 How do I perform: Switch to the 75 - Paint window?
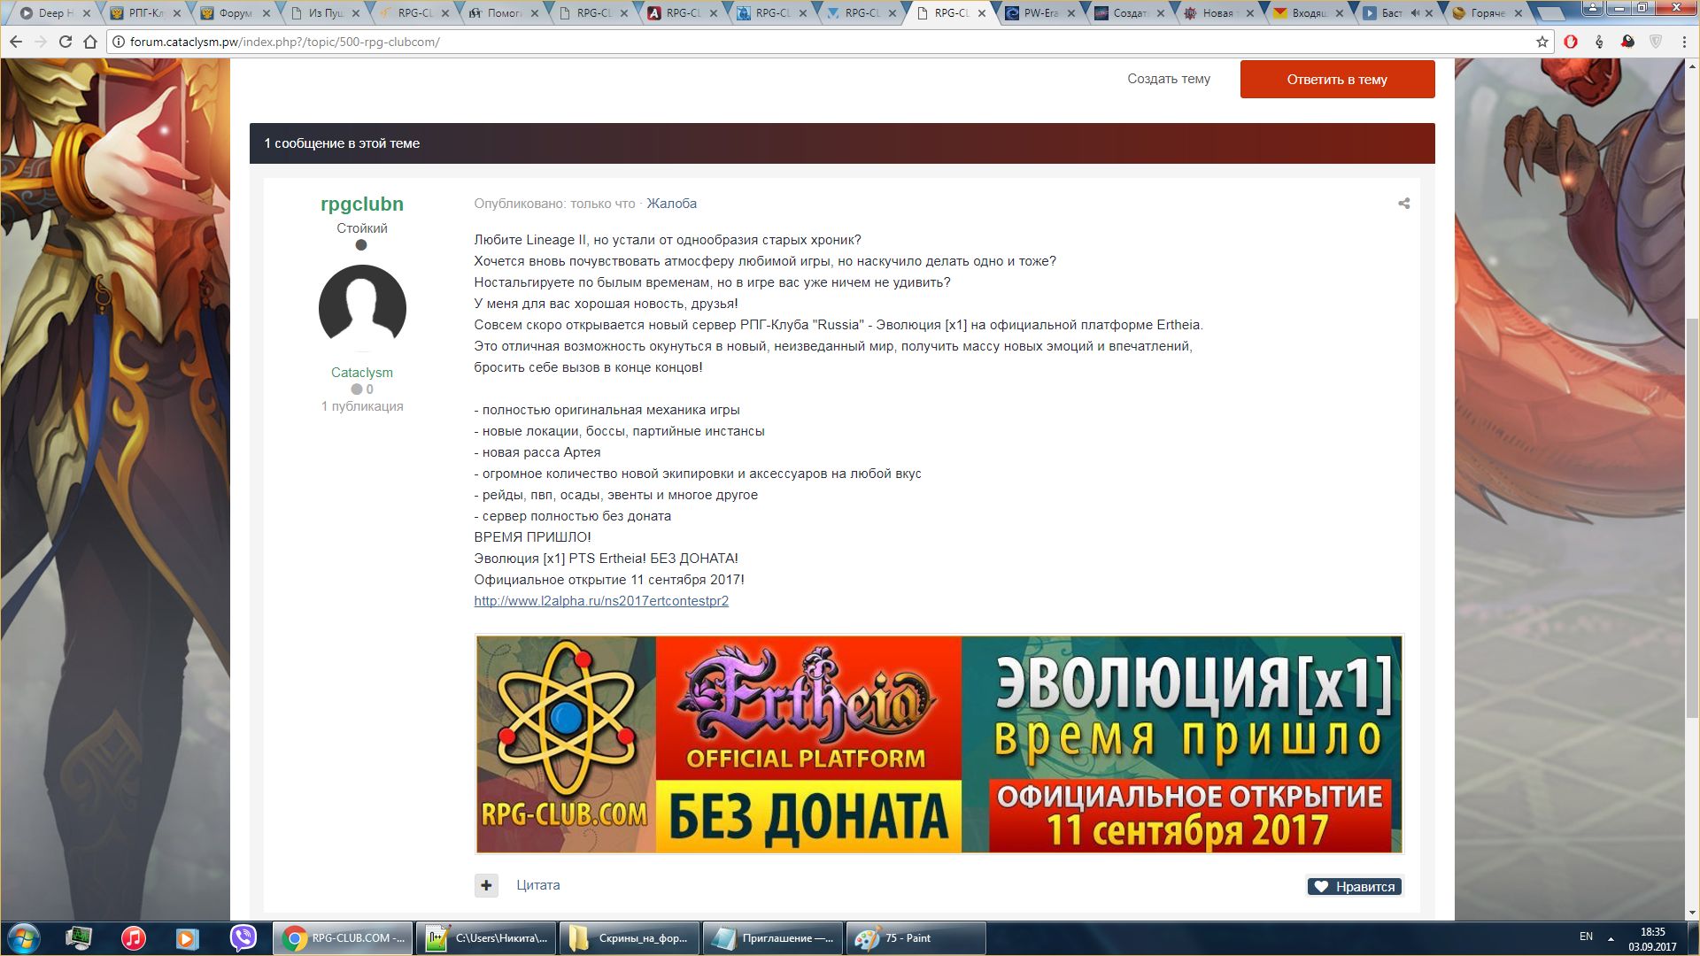(x=916, y=938)
